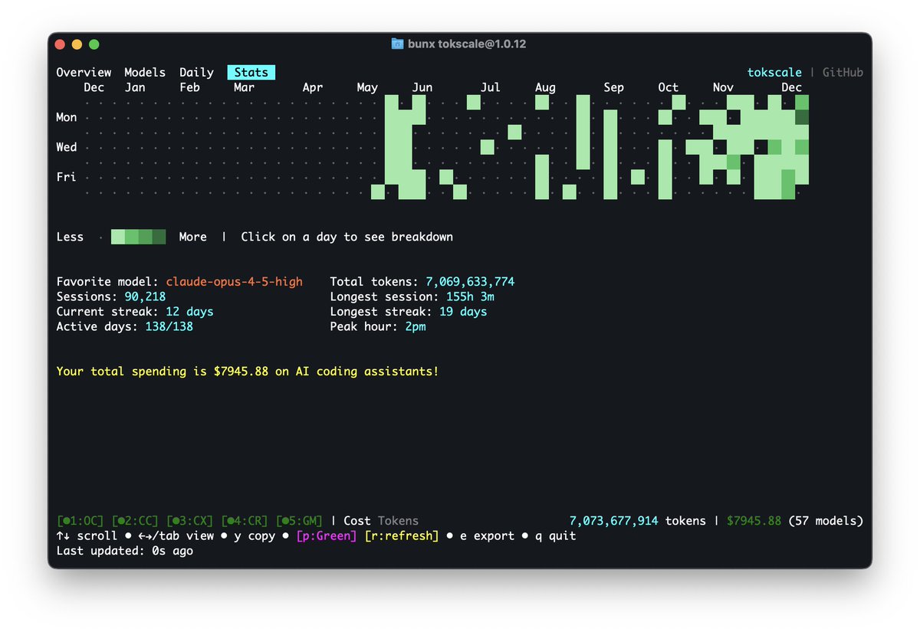920x632 pixels.
Task: Click the Fri row label
Action: [67, 177]
